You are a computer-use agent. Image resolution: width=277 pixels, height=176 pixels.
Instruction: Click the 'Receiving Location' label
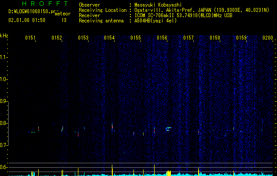103,10
